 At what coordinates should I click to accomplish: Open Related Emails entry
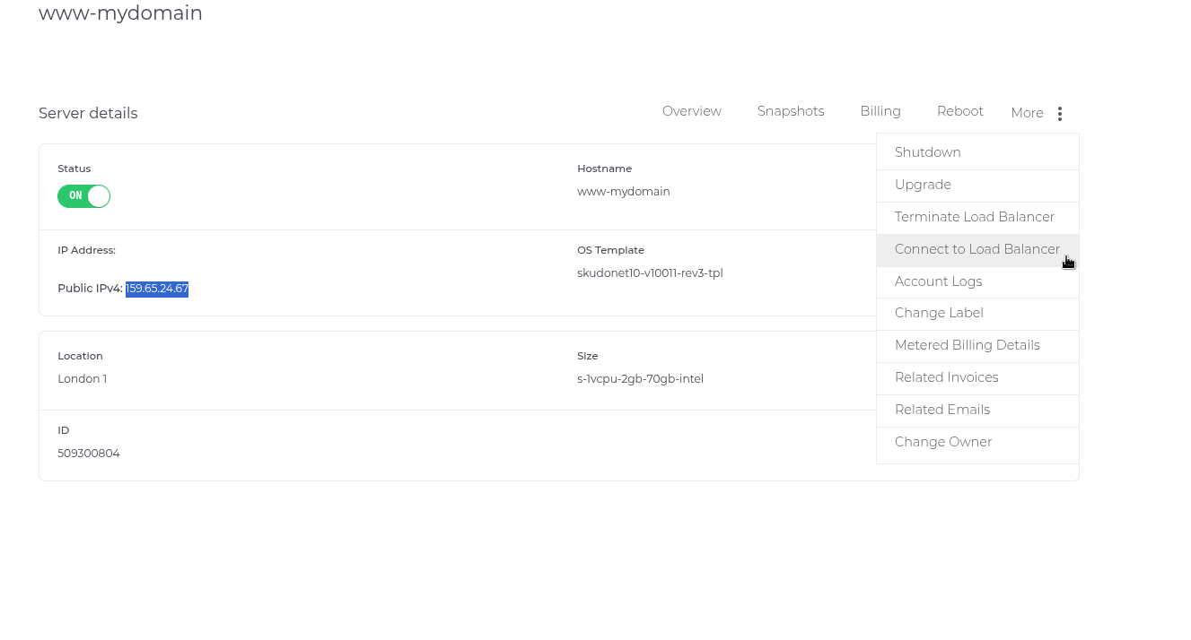[941, 410]
